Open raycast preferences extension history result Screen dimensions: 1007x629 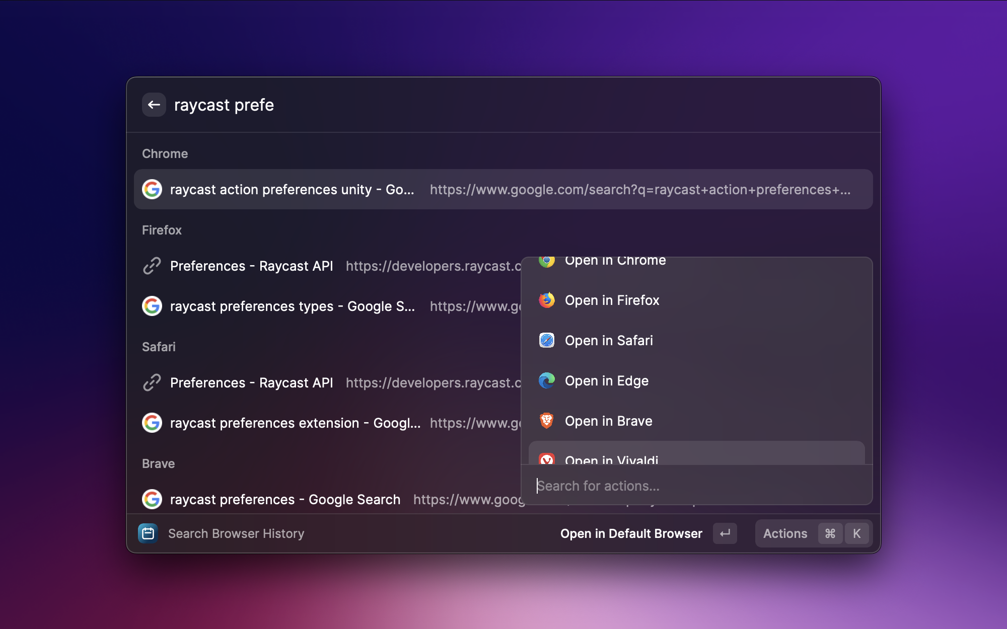click(295, 423)
